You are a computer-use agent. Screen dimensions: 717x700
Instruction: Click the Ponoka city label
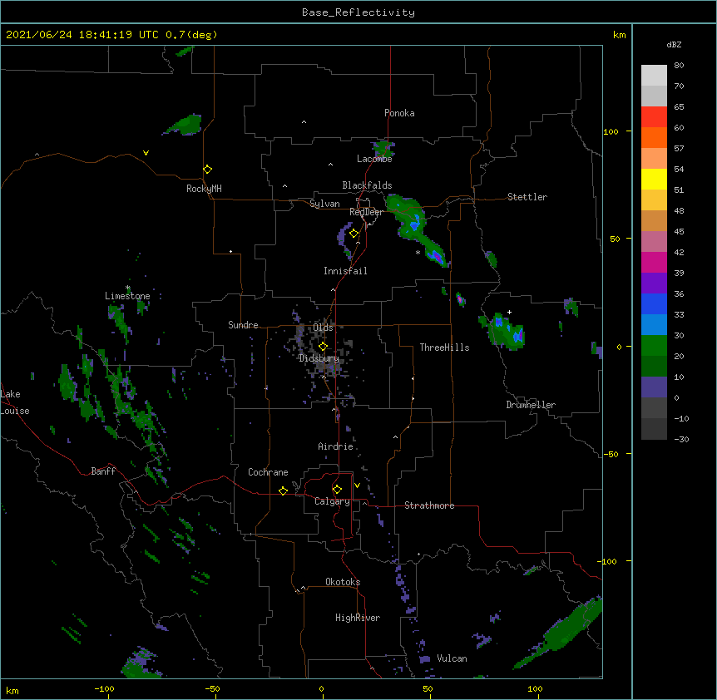399,113
